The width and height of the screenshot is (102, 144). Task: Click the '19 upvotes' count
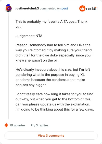click(x=18, y=125)
